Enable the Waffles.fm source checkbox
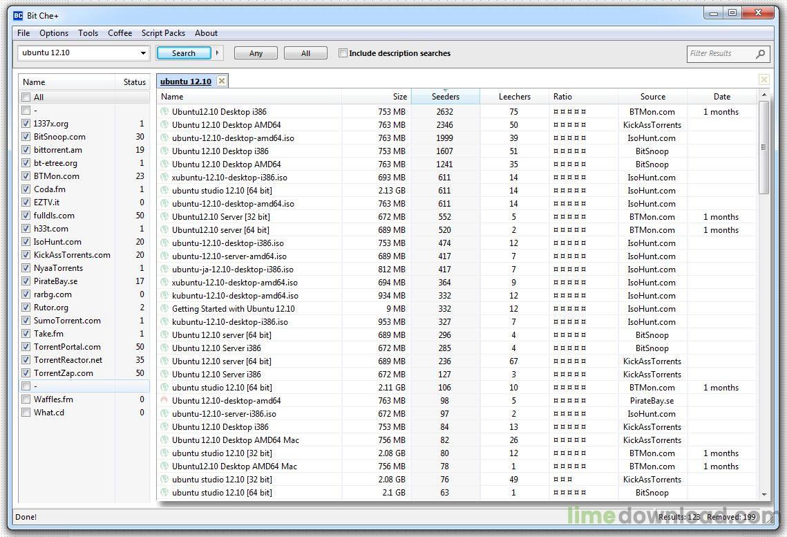This screenshot has height=537, width=787. (x=26, y=399)
